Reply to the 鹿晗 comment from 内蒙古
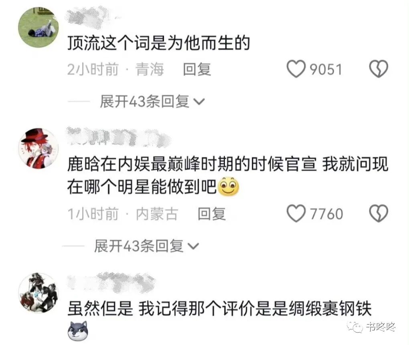The height and width of the screenshot is (345, 409). click(x=212, y=214)
